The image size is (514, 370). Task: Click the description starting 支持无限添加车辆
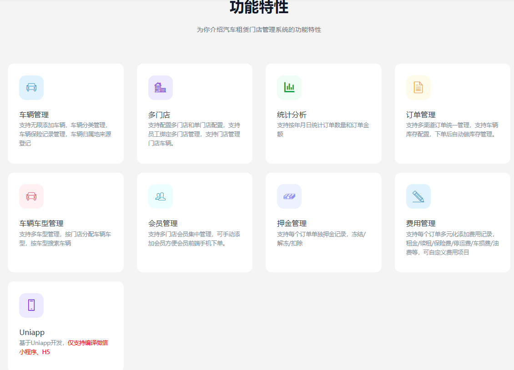point(65,134)
